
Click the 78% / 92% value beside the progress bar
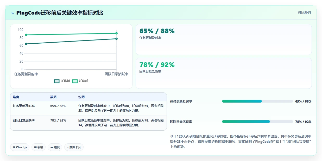click(303, 122)
